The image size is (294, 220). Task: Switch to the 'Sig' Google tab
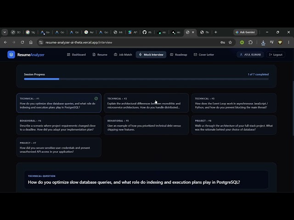(30, 32)
